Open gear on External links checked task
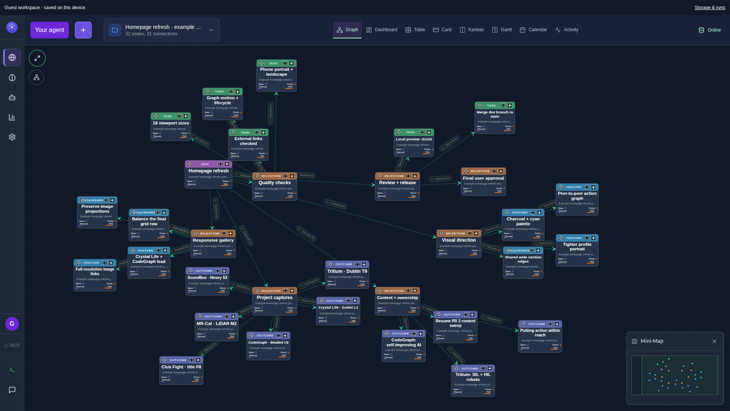730x411 pixels. pyautogui.click(x=234, y=133)
